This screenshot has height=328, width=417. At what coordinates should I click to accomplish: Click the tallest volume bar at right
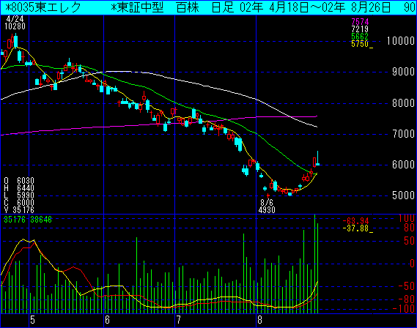[315, 264]
